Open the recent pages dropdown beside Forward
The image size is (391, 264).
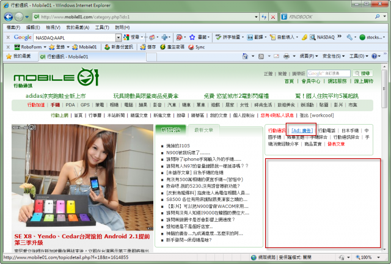point(27,17)
